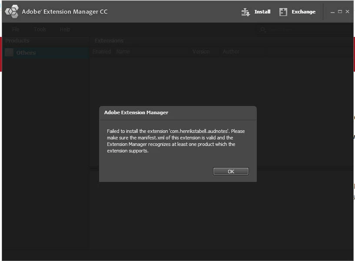
Task: Click the Install puzzle-piece icon
Action: [246, 12]
